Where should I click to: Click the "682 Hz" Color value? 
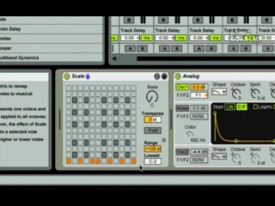(x=198, y=140)
